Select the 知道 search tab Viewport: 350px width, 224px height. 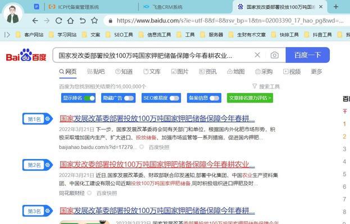pyautogui.click(x=124, y=72)
